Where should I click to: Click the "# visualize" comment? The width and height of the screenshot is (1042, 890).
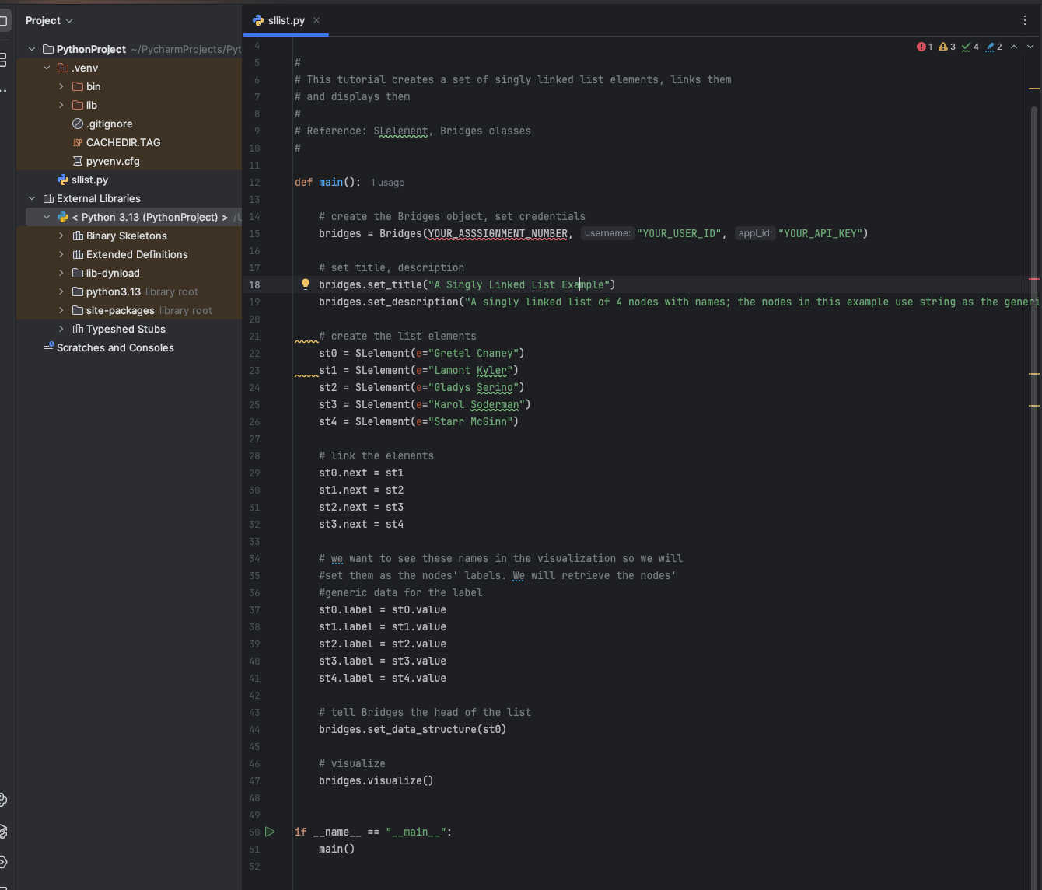tap(352, 763)
